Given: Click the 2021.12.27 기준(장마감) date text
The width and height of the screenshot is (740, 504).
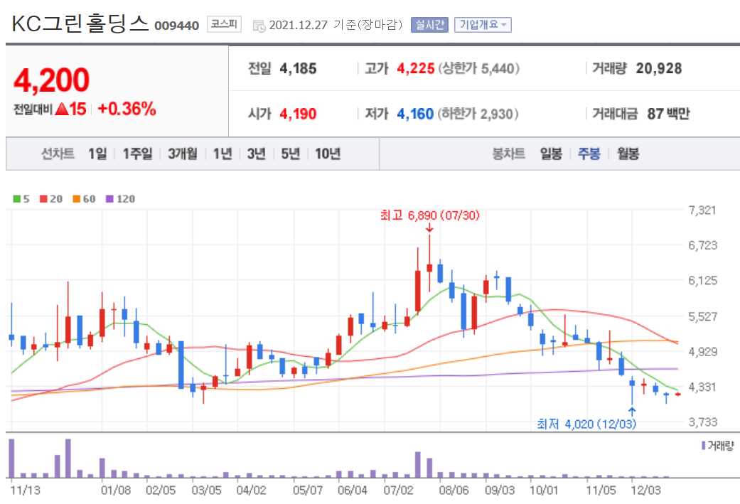Looking at the screenshot, I should 336,25.
